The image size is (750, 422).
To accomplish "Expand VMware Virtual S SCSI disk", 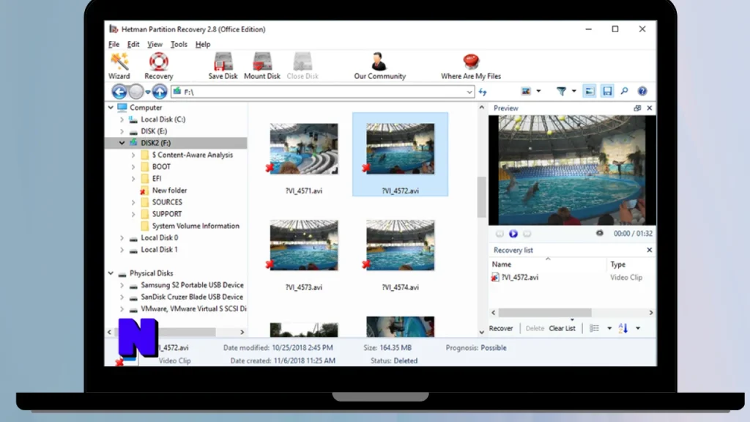I will [122, 309].
